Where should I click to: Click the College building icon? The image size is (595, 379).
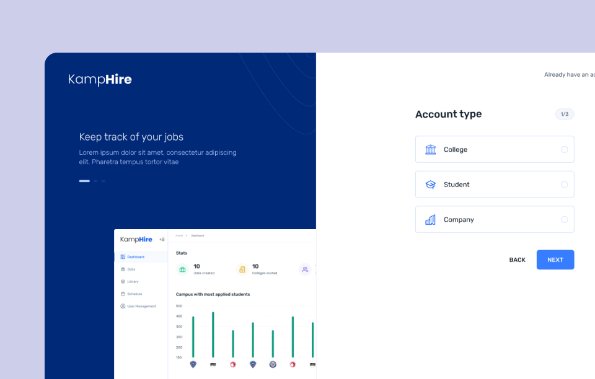coord(430,149)
